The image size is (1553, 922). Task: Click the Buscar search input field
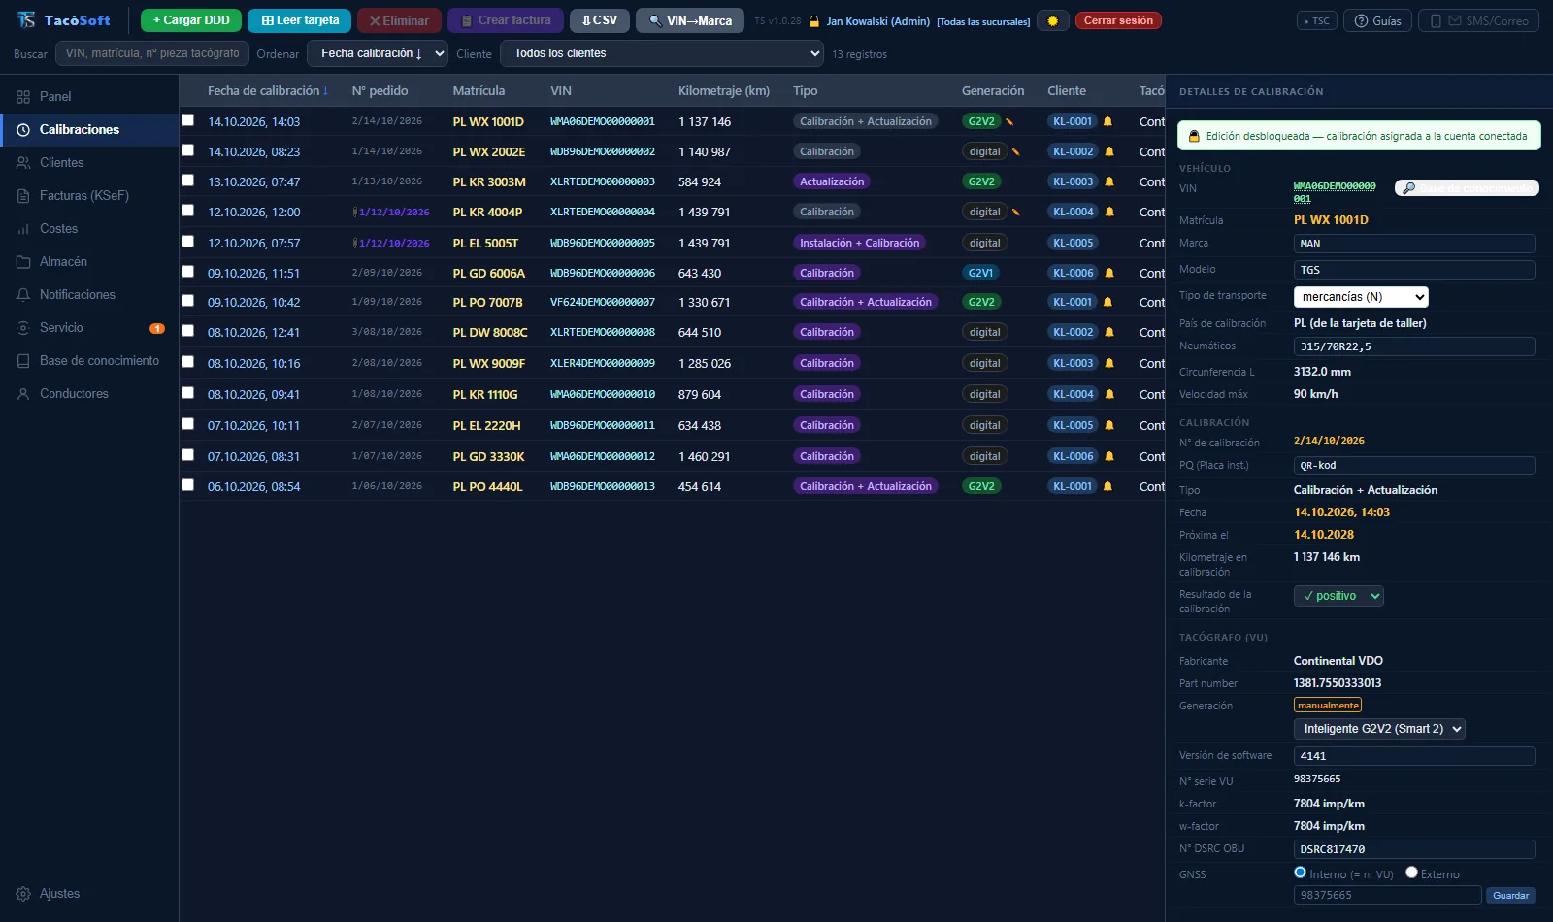[152, 53]
